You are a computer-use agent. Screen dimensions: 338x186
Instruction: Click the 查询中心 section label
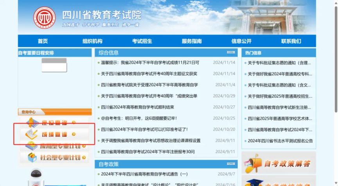(29, 112)
